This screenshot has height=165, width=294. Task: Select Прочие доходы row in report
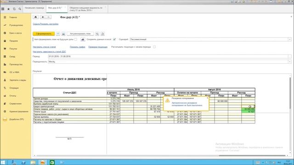70,99
